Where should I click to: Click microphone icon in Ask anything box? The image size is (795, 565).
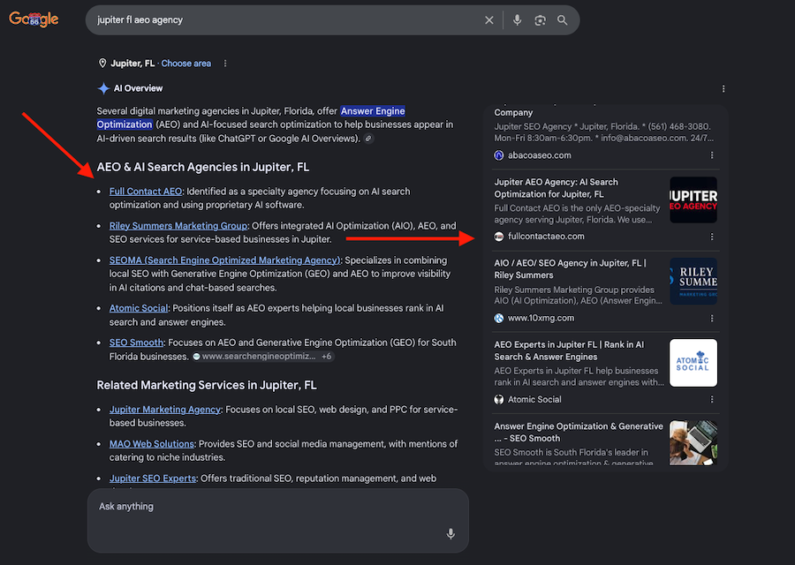(450, 533)
